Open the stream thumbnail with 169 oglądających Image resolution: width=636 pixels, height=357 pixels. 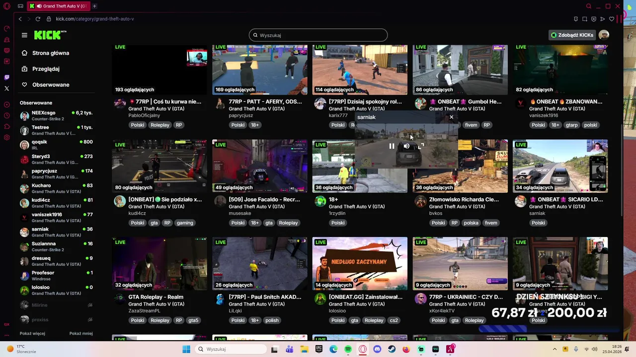click(x=260, y=70)
